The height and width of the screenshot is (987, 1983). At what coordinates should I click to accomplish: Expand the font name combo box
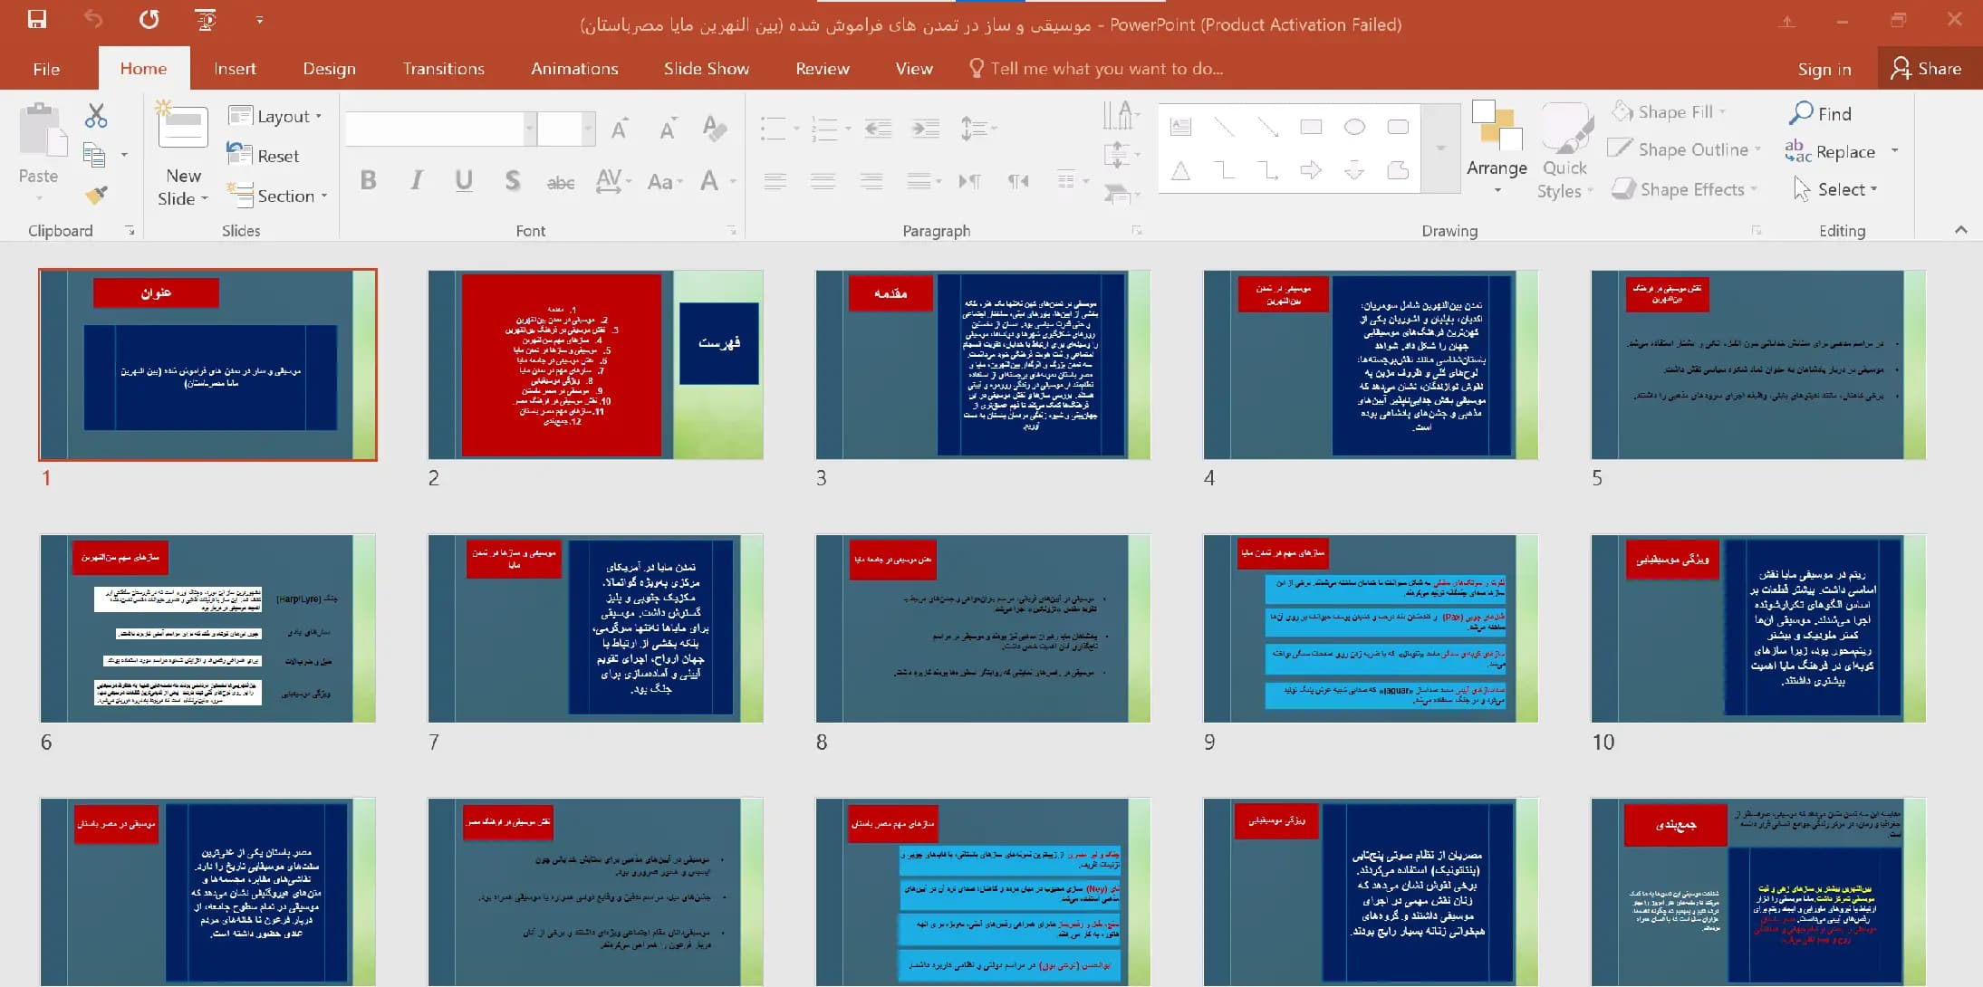click(529, 129)
